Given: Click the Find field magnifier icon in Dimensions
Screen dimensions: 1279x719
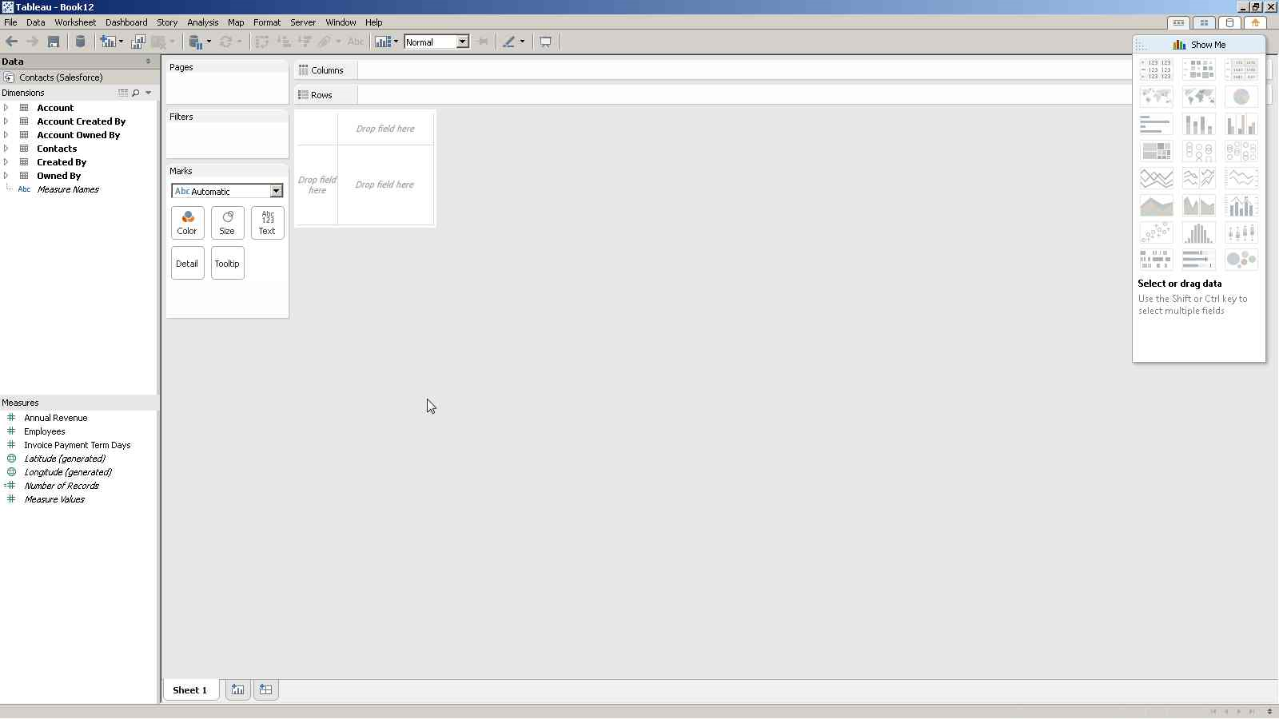Looking at the screenshot, I should pyautogui.click(x=136, y=93).
